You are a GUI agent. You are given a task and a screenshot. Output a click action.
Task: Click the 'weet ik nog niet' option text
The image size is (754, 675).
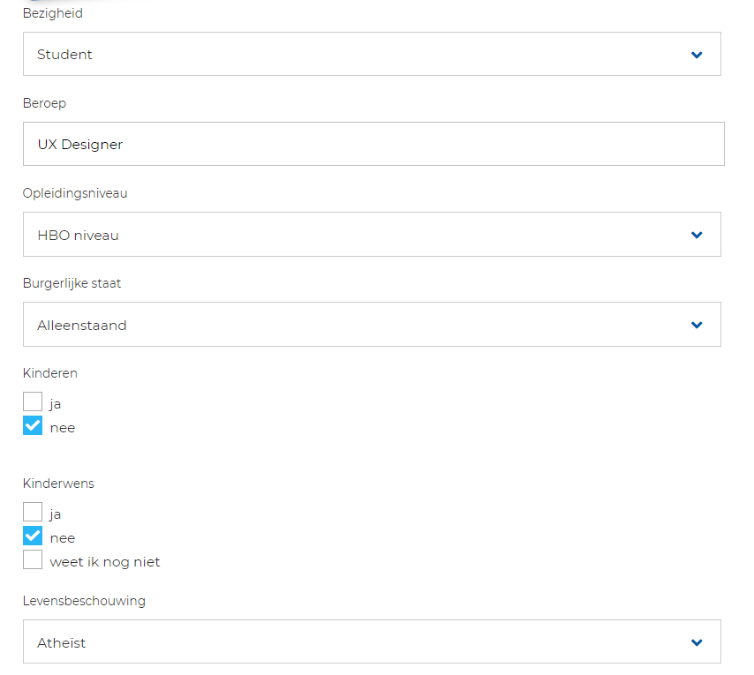coord(105,562)
